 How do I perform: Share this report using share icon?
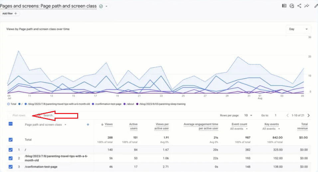[x=299, y=6]
